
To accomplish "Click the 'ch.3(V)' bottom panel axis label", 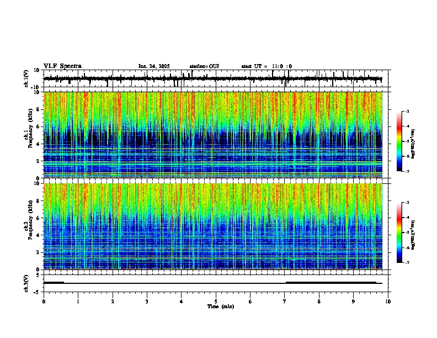I will click(26, 283).
